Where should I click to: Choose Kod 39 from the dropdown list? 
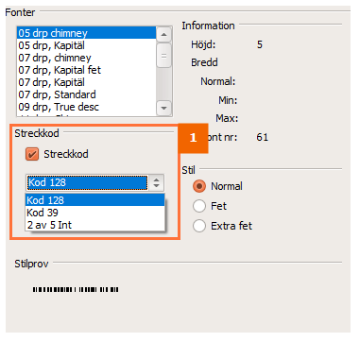94,213
